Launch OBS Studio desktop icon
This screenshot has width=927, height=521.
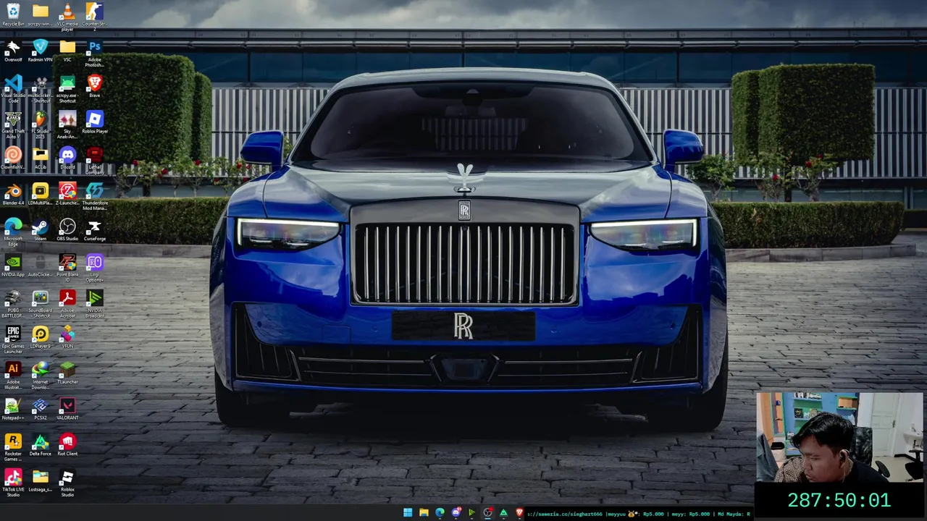coord(67,229)
